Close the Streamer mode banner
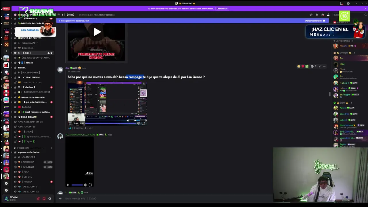This screenshot has width=368, height=207. 365,8
